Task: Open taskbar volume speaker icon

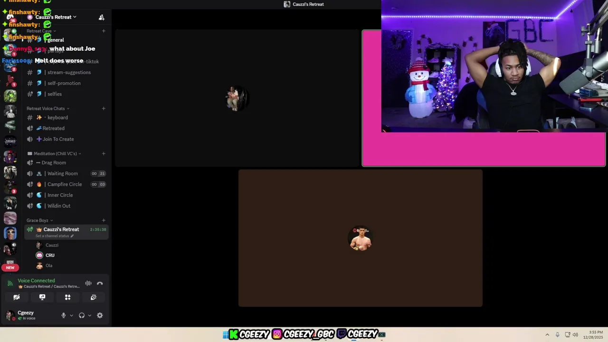Action: pyautogui.click(x=576, y=334)
